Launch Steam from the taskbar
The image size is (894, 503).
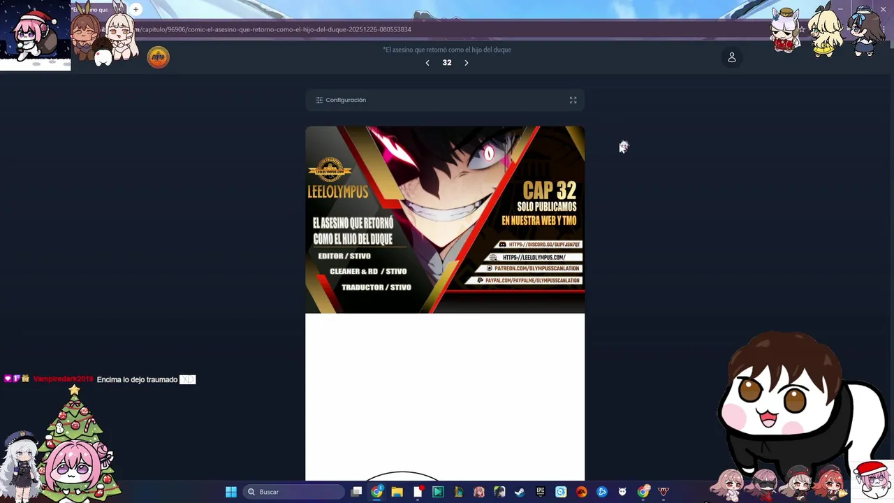pyautogui.click(x=520, y=492)
